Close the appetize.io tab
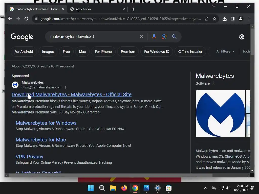The height and width of the screenshot is (194, 259). coord(123,9)
